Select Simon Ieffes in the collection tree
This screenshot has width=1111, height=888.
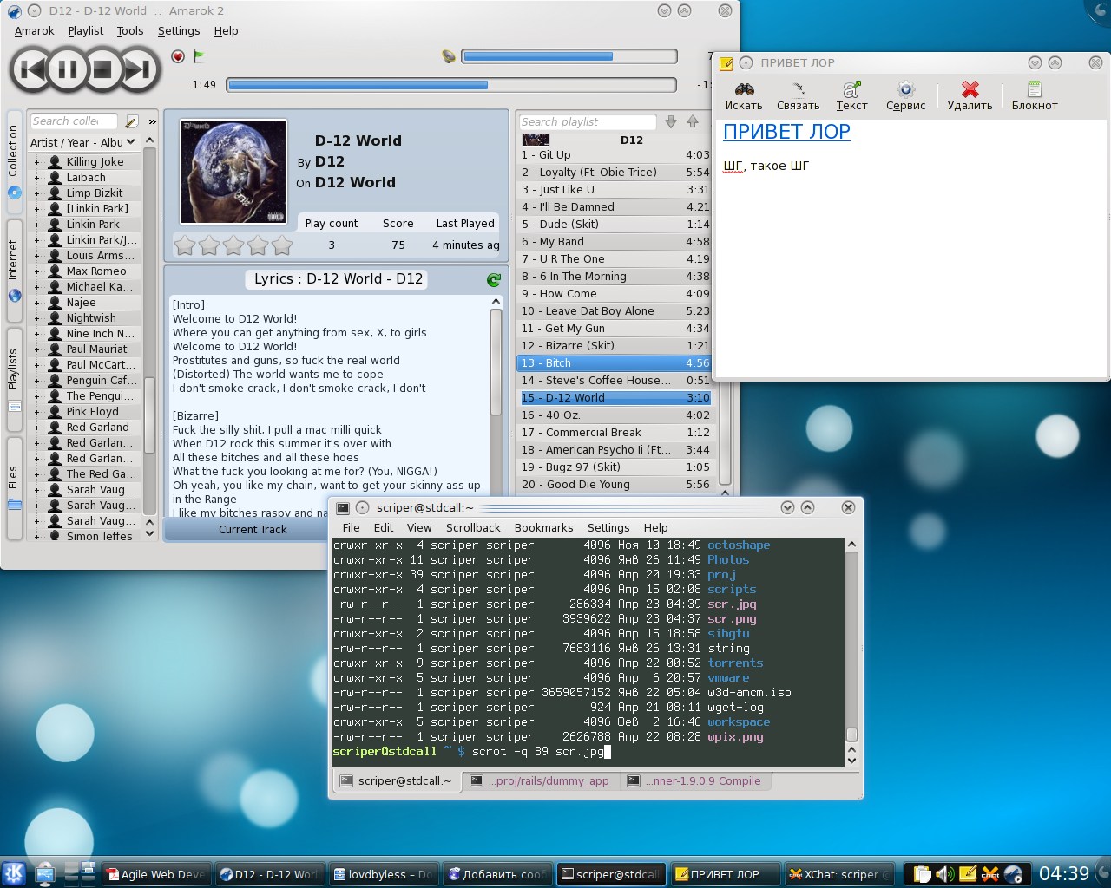click(100, 537)
